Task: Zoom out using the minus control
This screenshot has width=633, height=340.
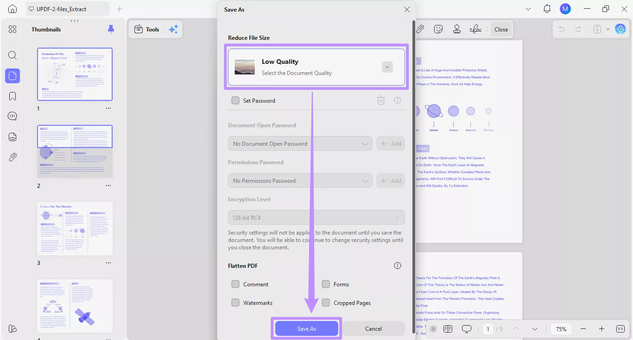Action: 583,329
